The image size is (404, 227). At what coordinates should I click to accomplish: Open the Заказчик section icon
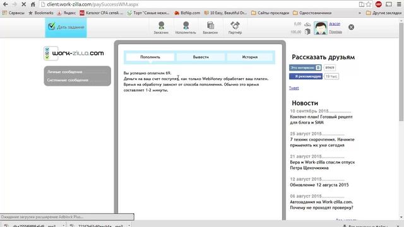(x=161, y=28)
